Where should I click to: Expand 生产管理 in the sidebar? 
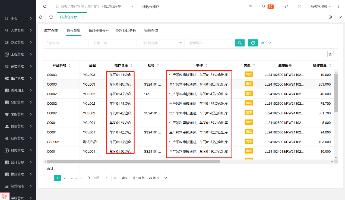tap(18, 78)
